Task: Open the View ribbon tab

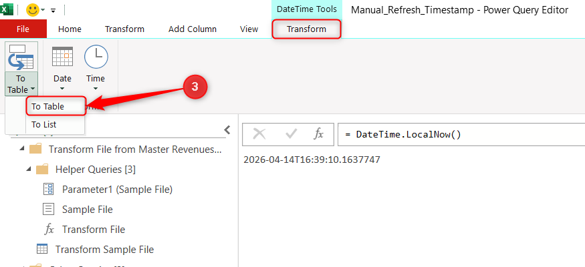Action: [x=249, y=29]
